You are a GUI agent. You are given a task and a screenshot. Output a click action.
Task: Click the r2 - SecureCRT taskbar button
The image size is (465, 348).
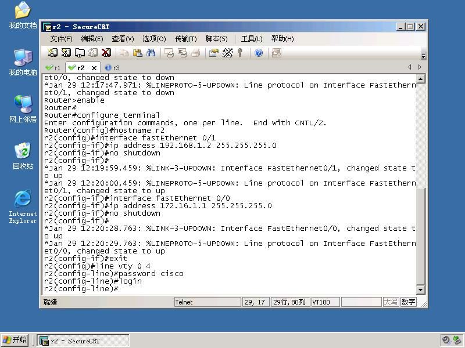[x=83, y=341]
